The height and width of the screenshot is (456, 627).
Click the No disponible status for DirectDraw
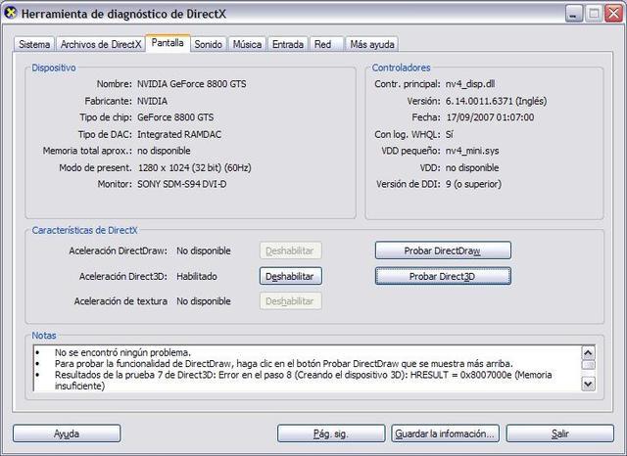(204, 251)
